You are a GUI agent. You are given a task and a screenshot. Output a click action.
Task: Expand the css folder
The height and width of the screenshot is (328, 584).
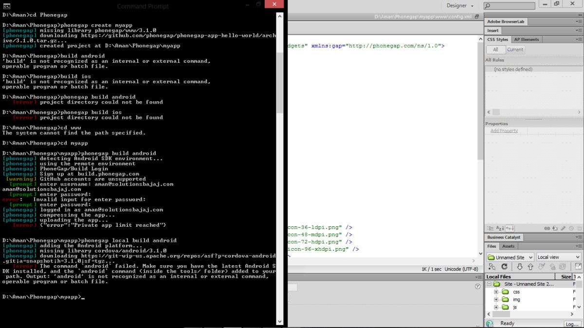[496, 292]
